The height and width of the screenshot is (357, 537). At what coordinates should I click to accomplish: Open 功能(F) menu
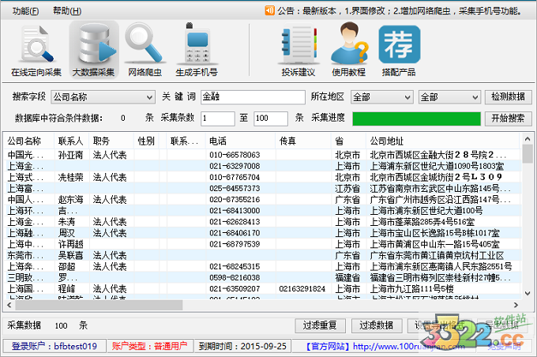[25, 11]
